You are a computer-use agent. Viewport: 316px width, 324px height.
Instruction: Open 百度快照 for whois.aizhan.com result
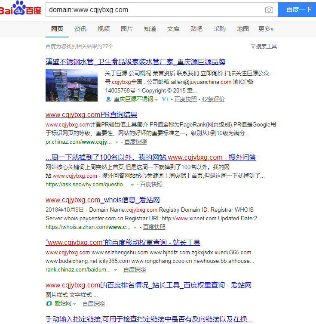click(154, 227)
